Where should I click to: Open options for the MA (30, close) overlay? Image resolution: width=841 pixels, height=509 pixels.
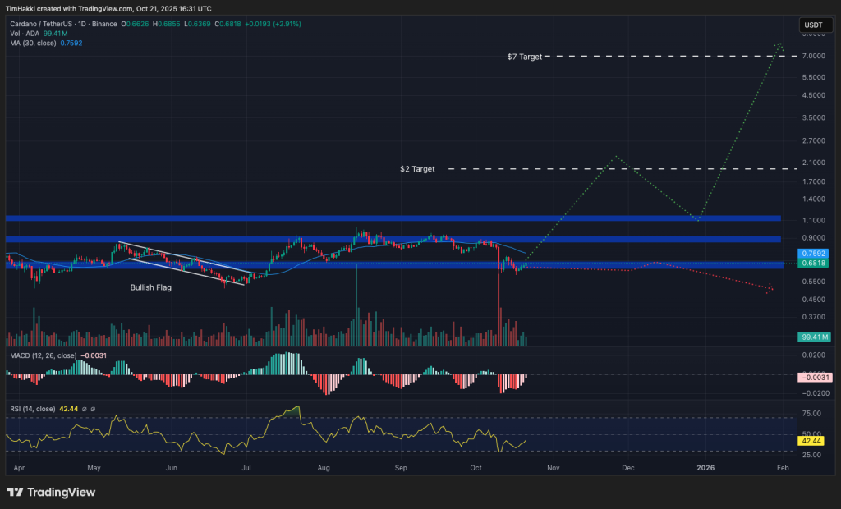[x=34, y=43]
